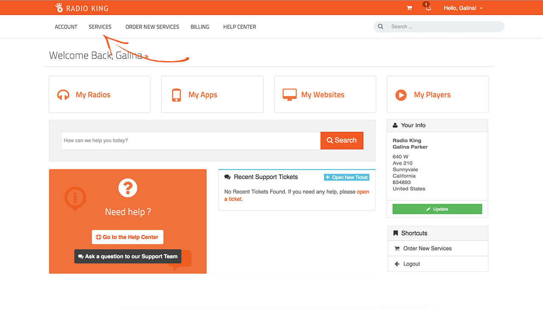543x309 pixels.
Task: Open the My Radios text link
Action: click(x=93, y=95)
